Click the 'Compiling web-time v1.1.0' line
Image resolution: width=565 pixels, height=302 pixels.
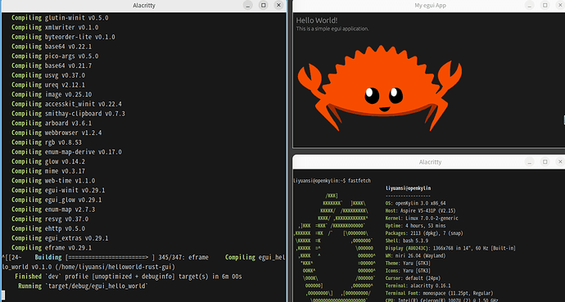coord(53,181)
